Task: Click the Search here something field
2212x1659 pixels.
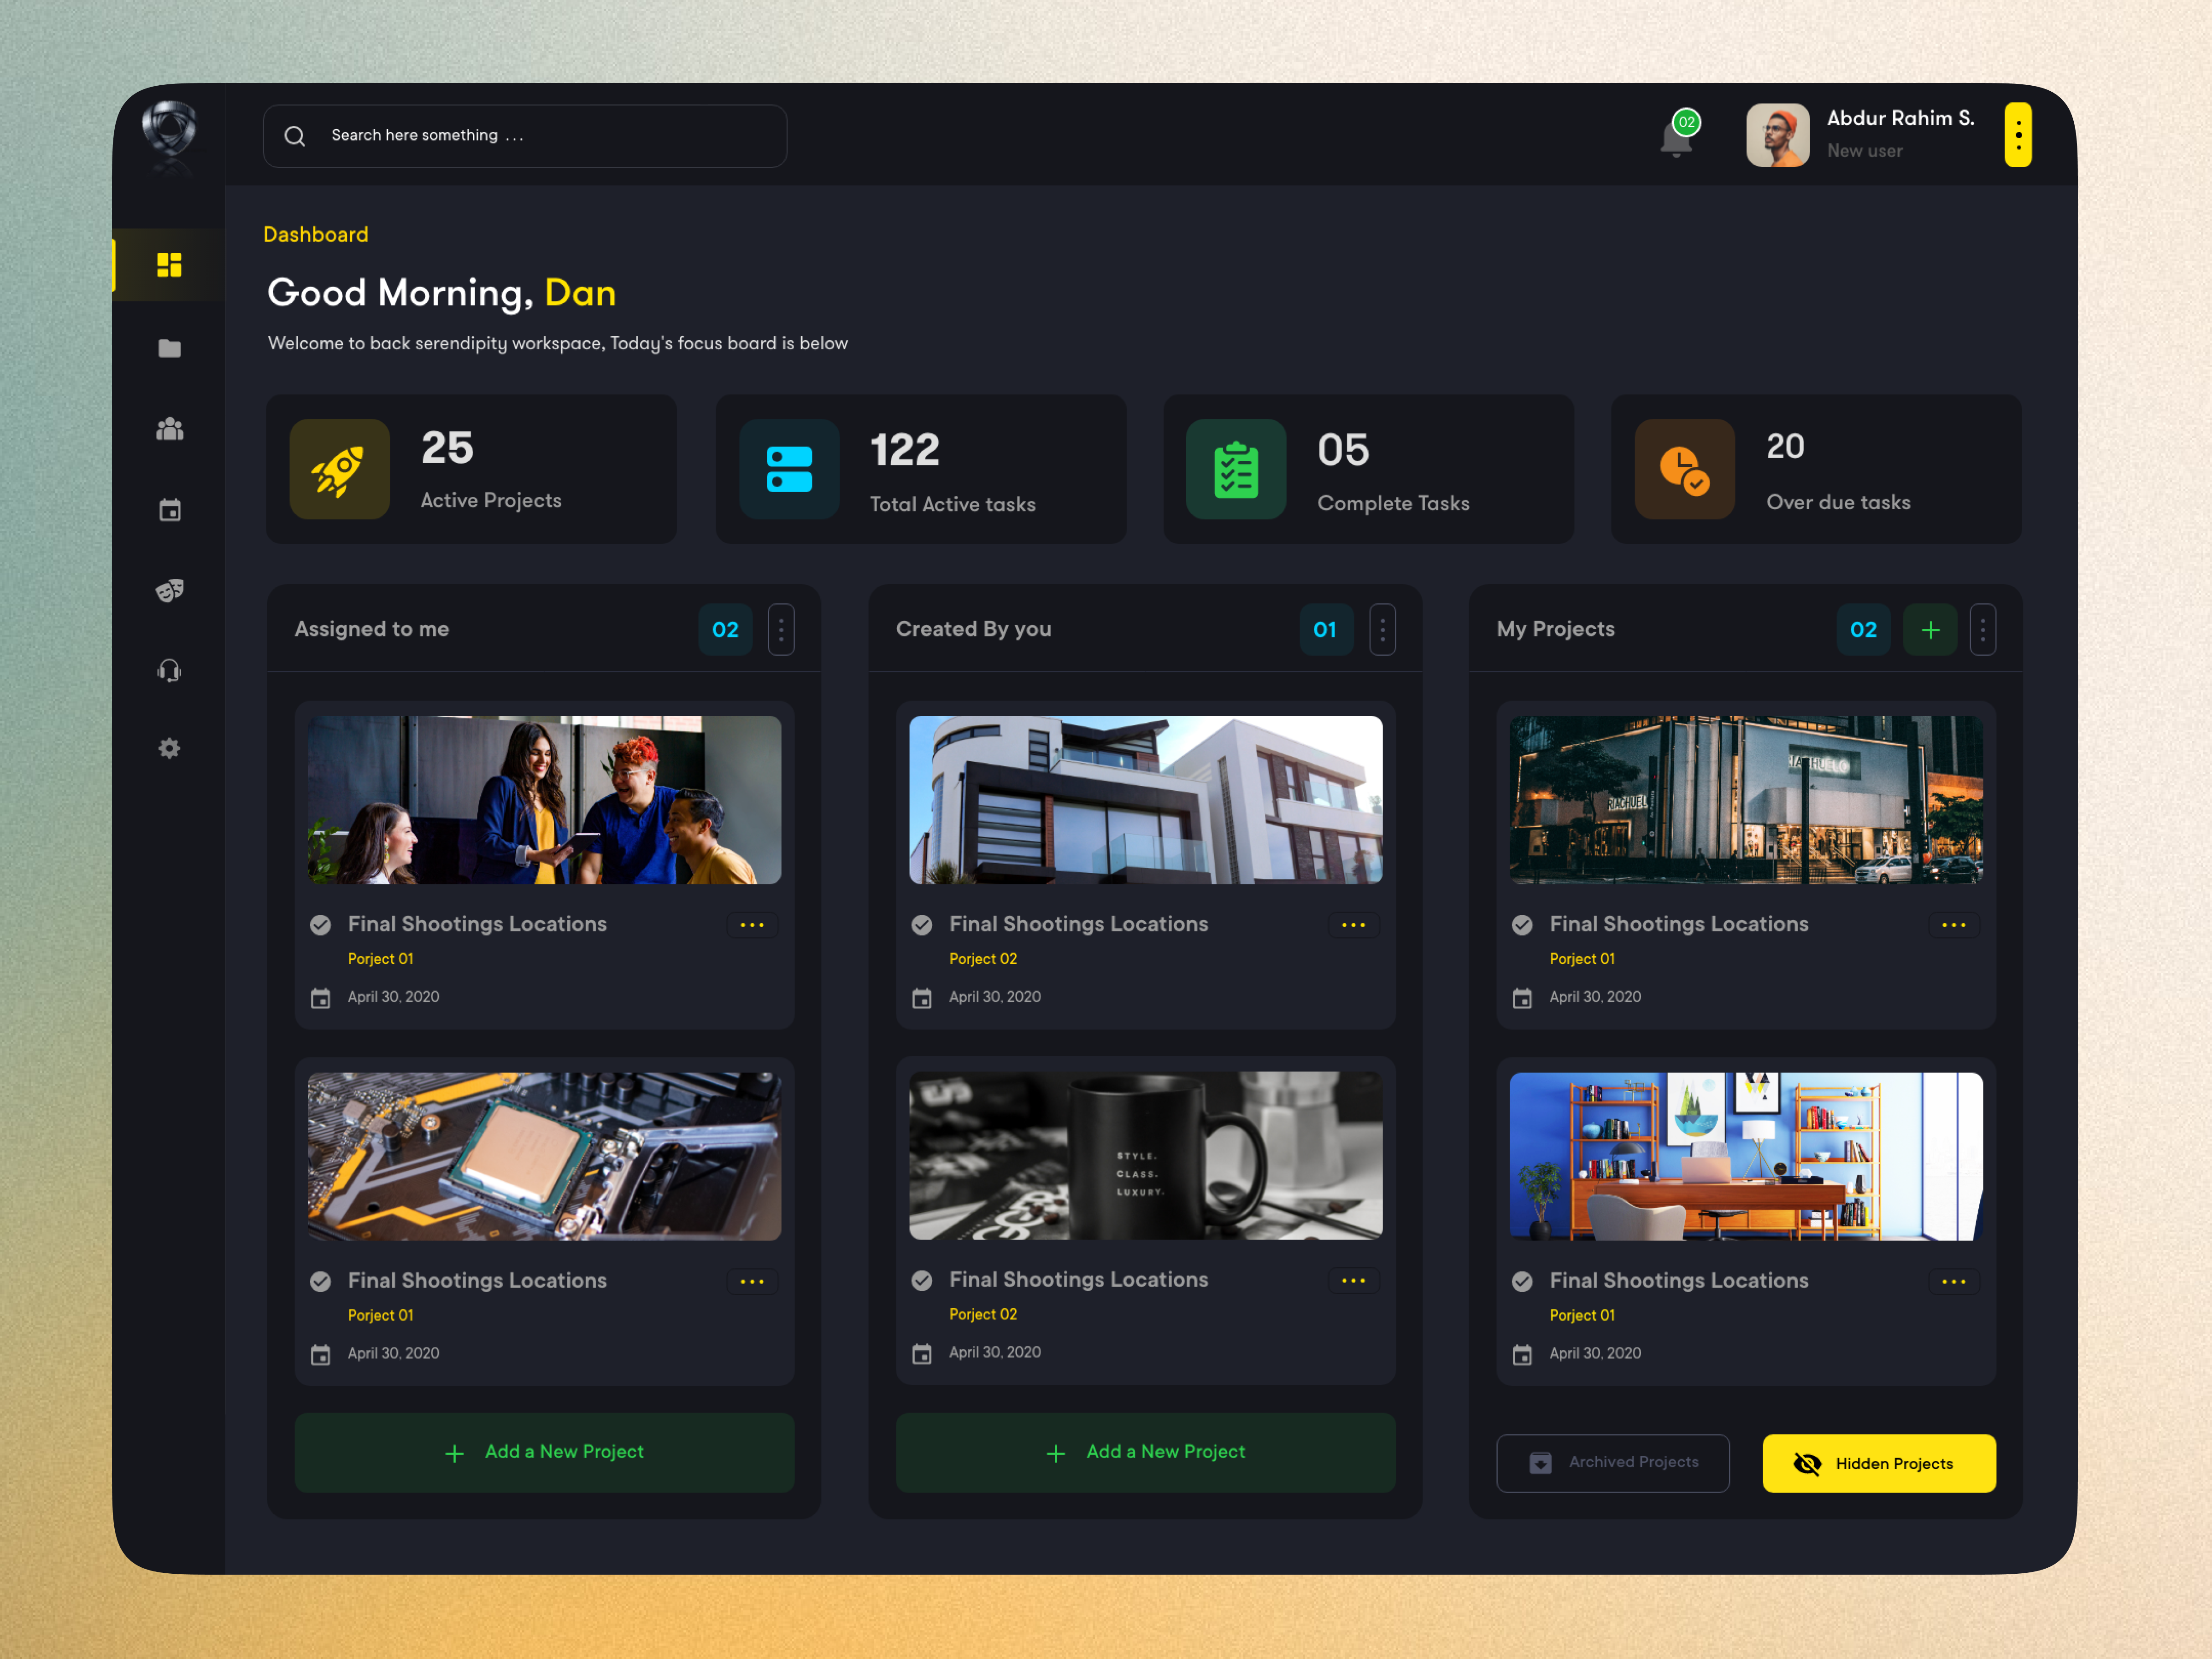Action: pos(524,135)
